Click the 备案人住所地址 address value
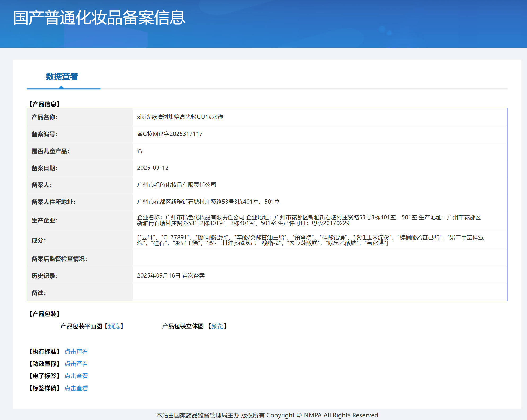 (x=208, y=202)
